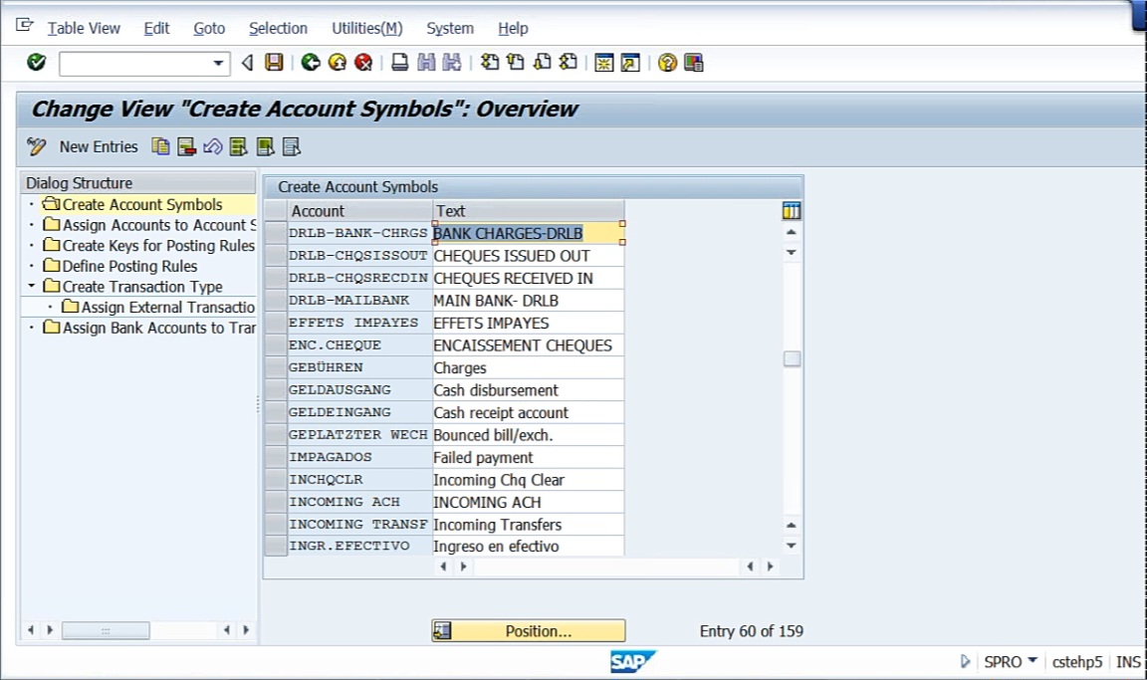The image size is (1147, 680).
Task: Exit the view with the yellow Exit icon
Action: (x=338, y=63)
